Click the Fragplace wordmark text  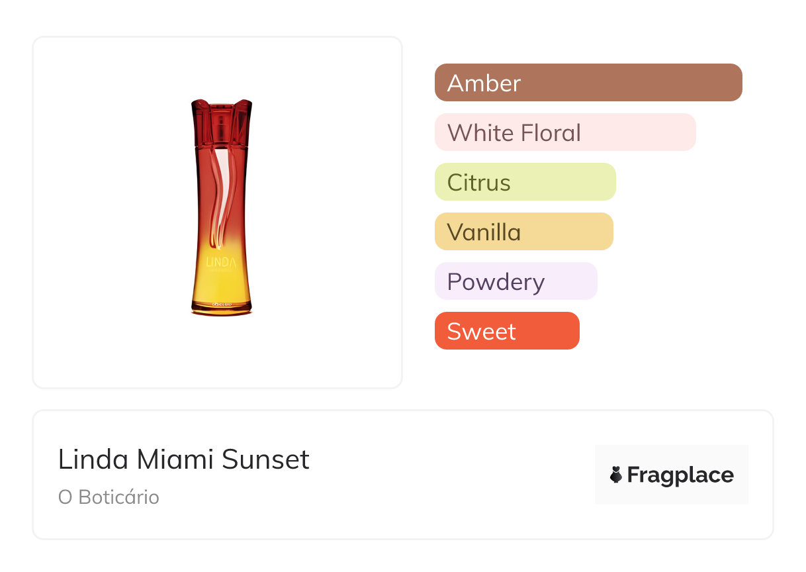coord(680,475)
